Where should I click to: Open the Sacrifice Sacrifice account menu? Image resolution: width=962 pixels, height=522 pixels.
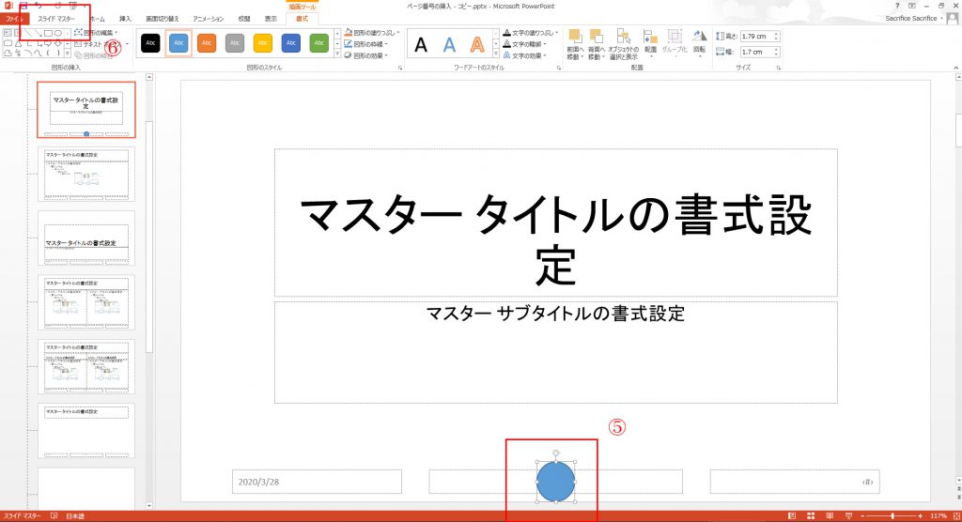[x=913, y=19]
